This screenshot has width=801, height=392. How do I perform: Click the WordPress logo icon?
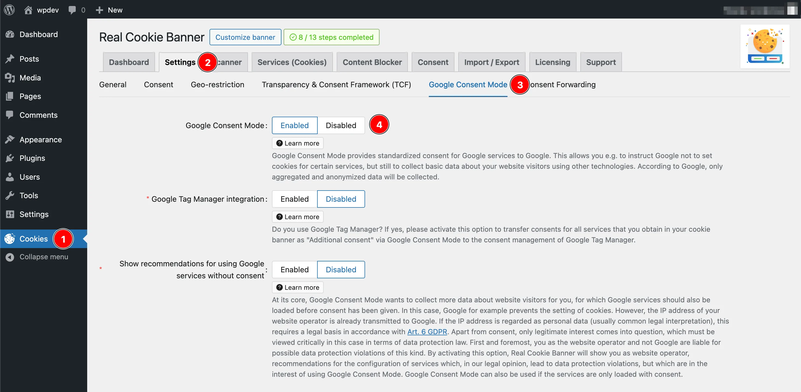click(x=9, y=10)
